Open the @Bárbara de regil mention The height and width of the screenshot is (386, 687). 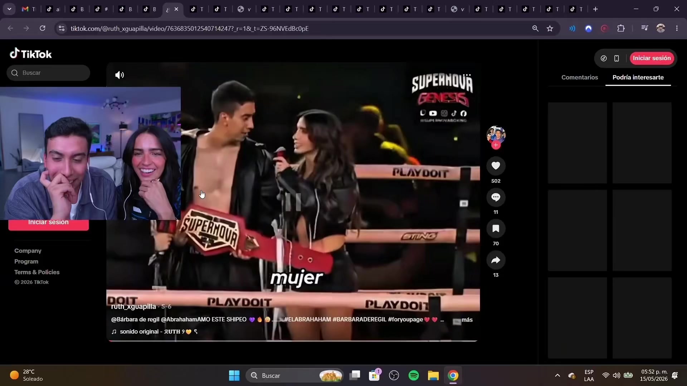pyautogui.click(x=135, y=320)
